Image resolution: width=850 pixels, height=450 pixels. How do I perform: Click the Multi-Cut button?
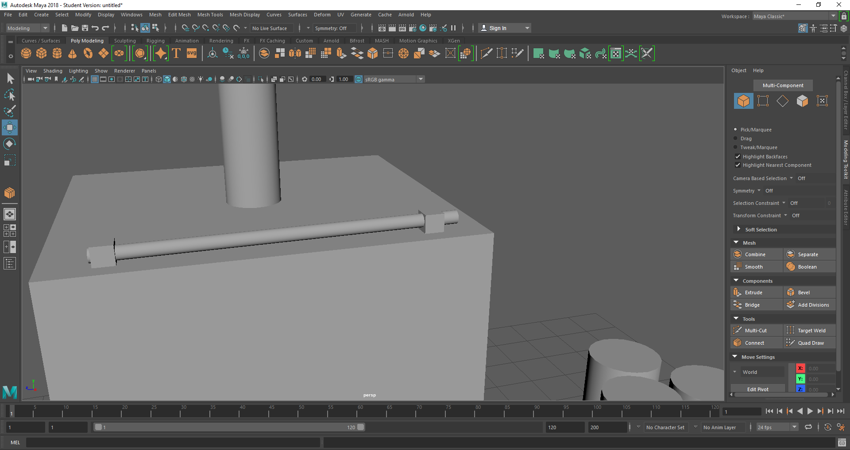(755, 331)
